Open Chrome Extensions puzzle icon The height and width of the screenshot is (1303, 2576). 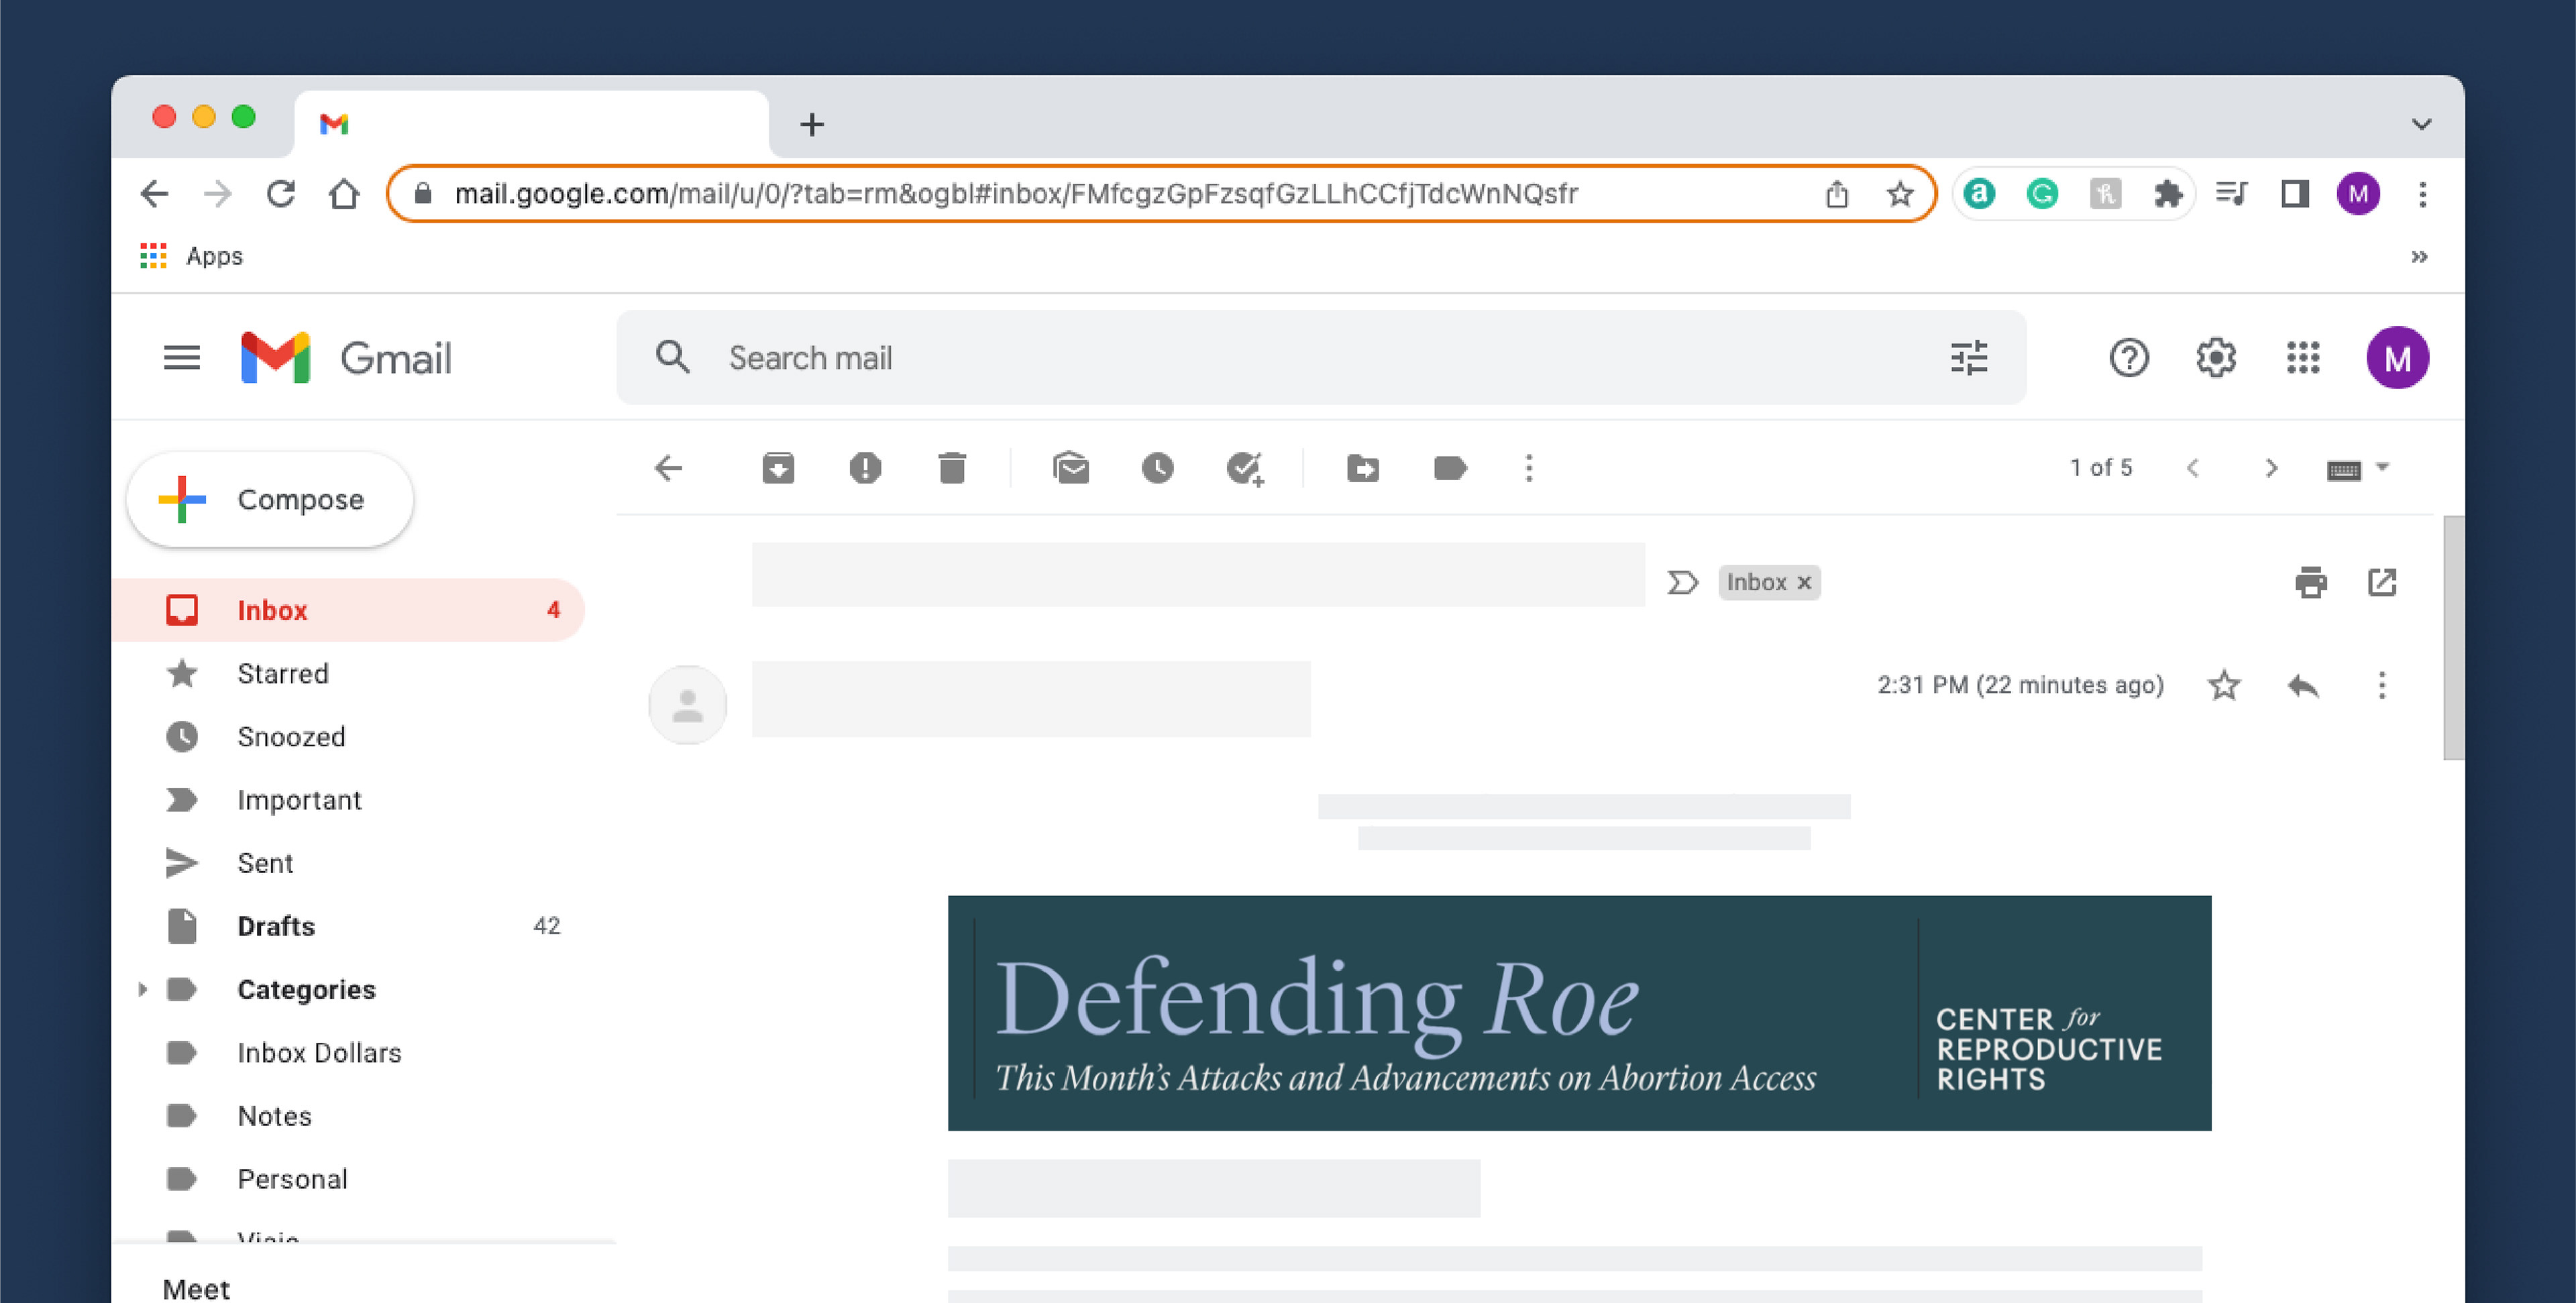click(2168, 194)
